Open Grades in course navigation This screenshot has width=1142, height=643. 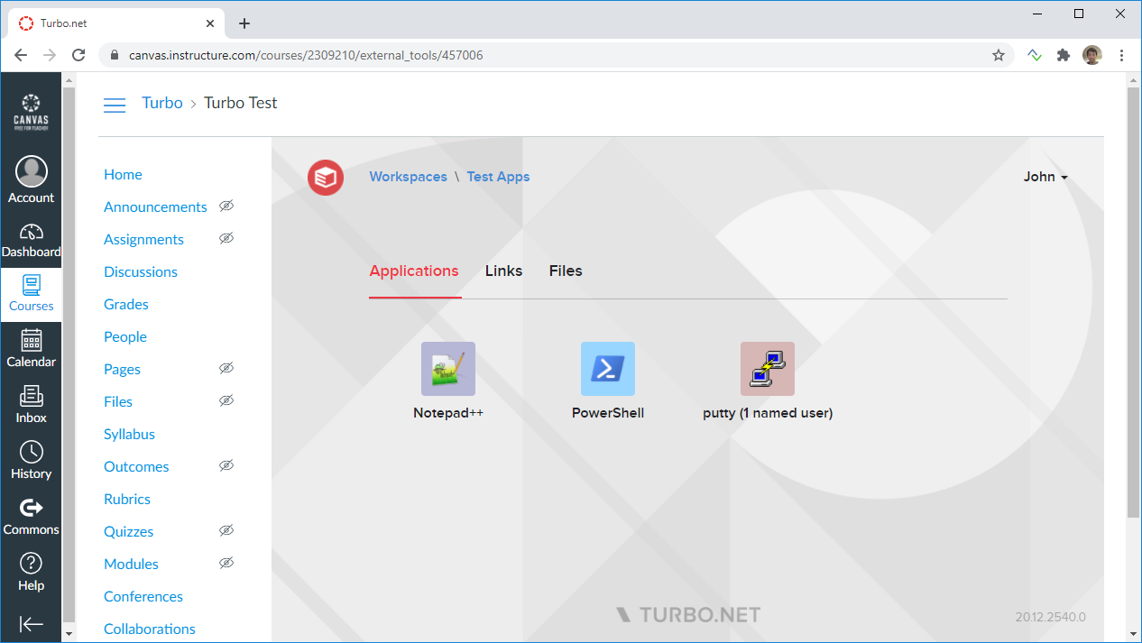(x=126, y=305)
